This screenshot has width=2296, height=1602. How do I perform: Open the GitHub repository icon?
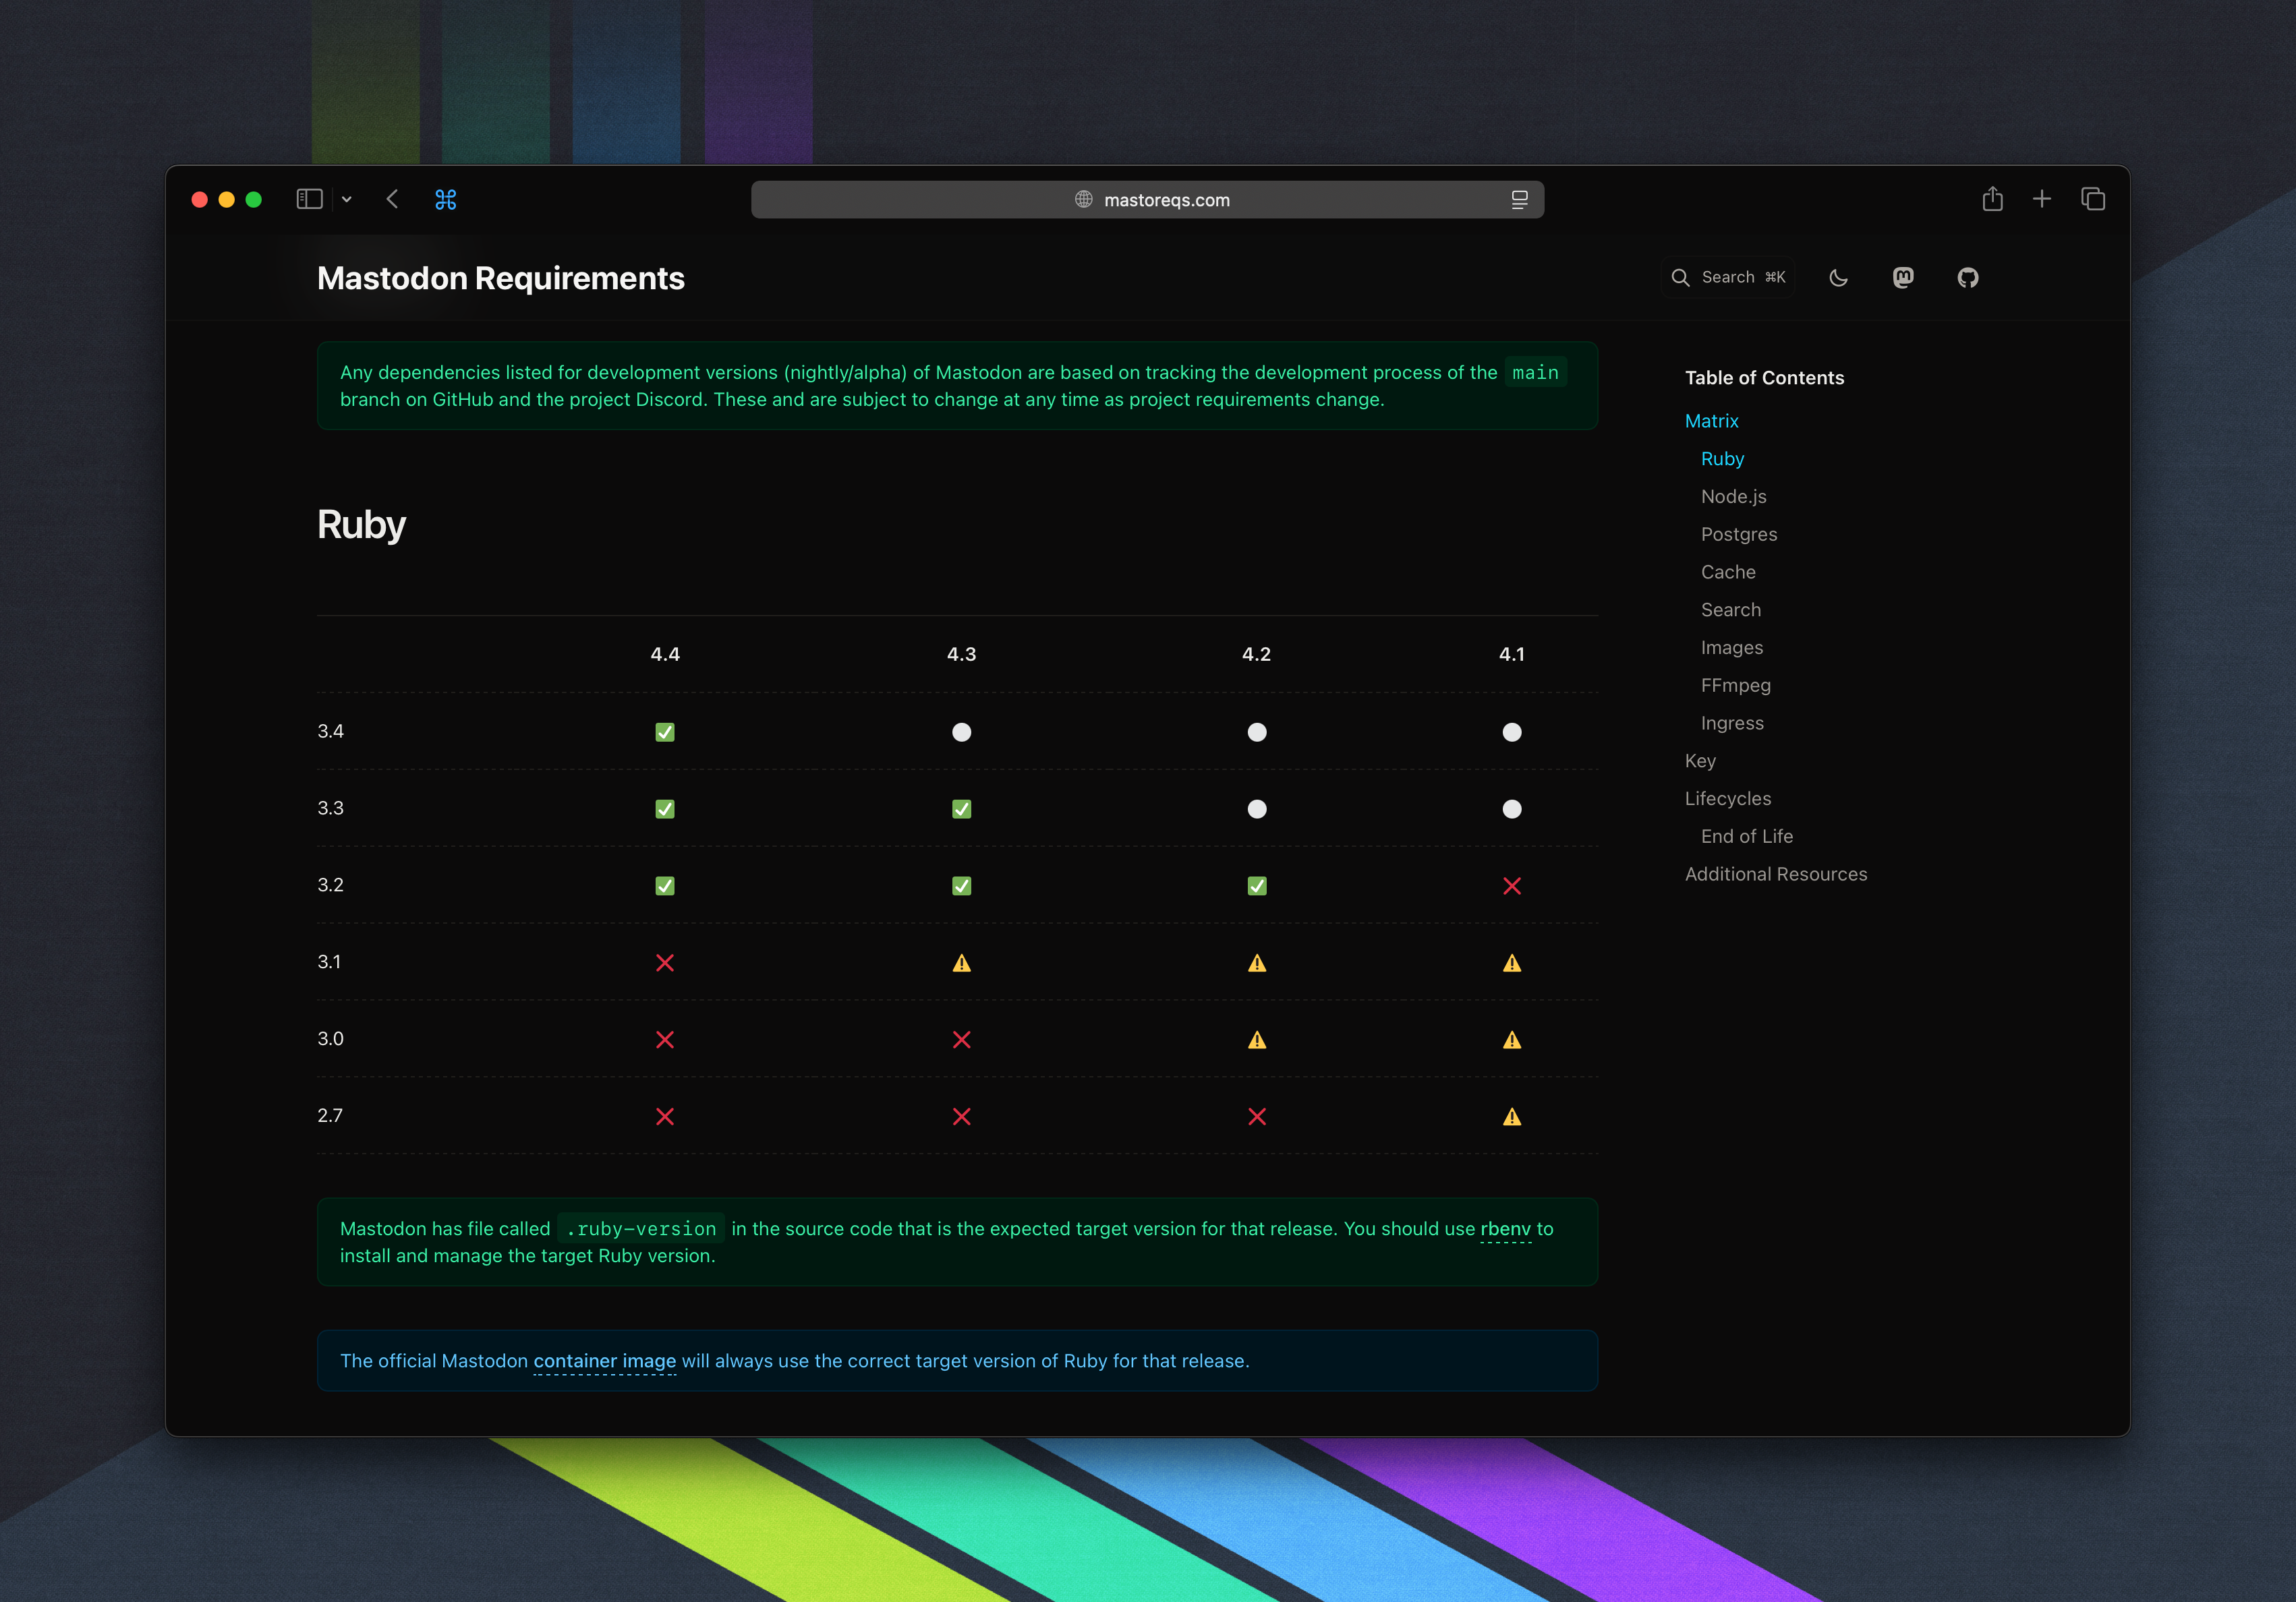coord(1967,278)
